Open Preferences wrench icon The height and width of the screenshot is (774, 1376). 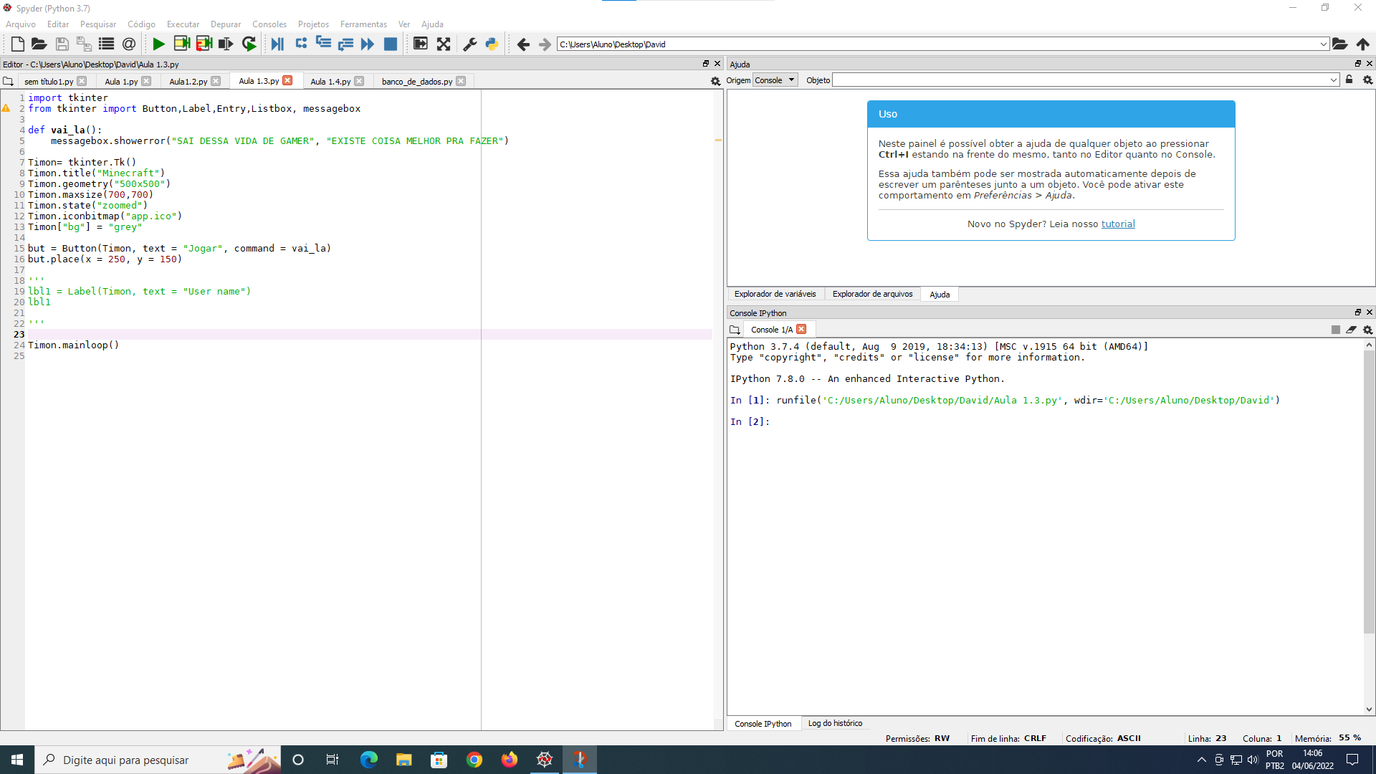[469, 44]
